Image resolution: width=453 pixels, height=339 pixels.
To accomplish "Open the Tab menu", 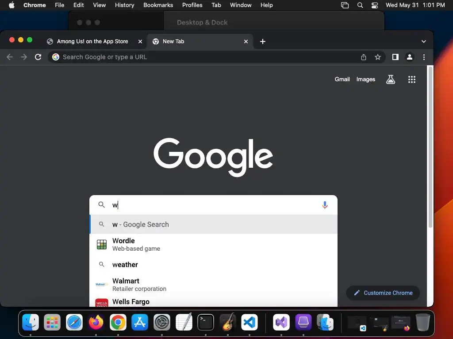I will coord(216,5).
